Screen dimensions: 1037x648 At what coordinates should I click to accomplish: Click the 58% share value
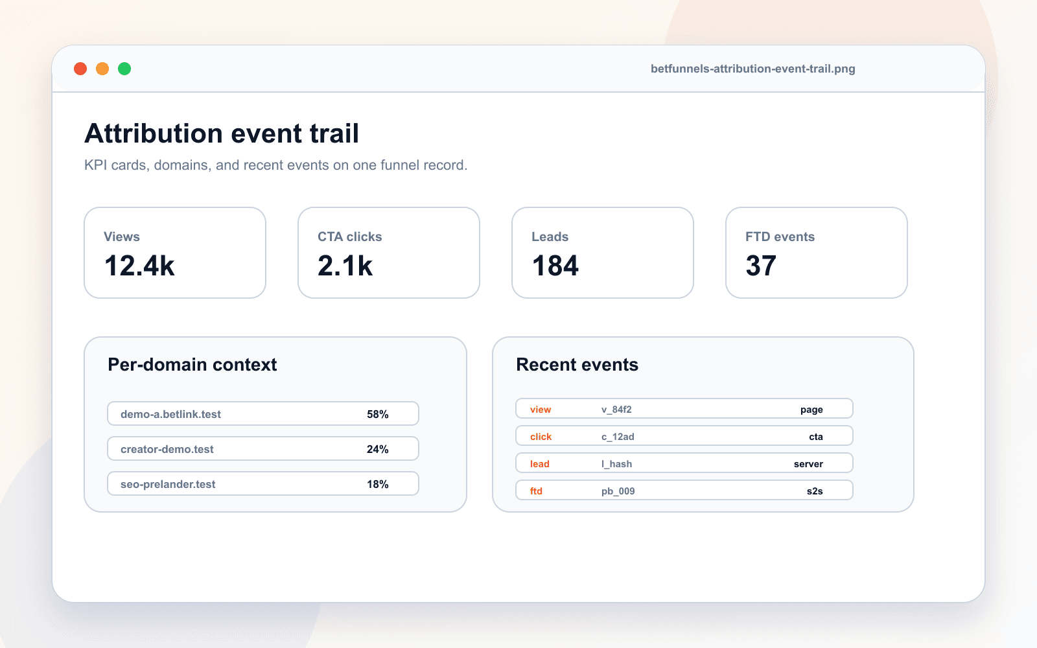point(378,414)
